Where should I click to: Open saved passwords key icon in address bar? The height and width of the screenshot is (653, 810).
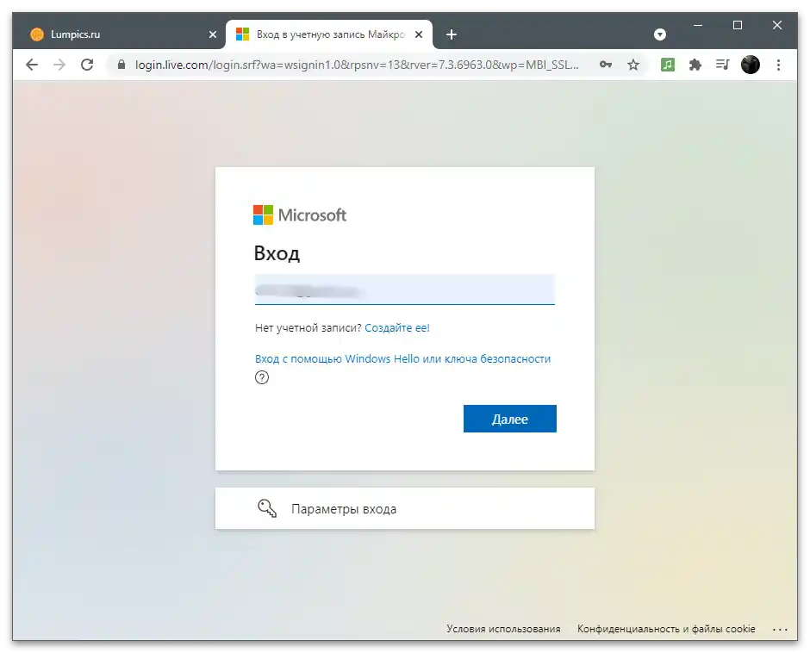606,65
